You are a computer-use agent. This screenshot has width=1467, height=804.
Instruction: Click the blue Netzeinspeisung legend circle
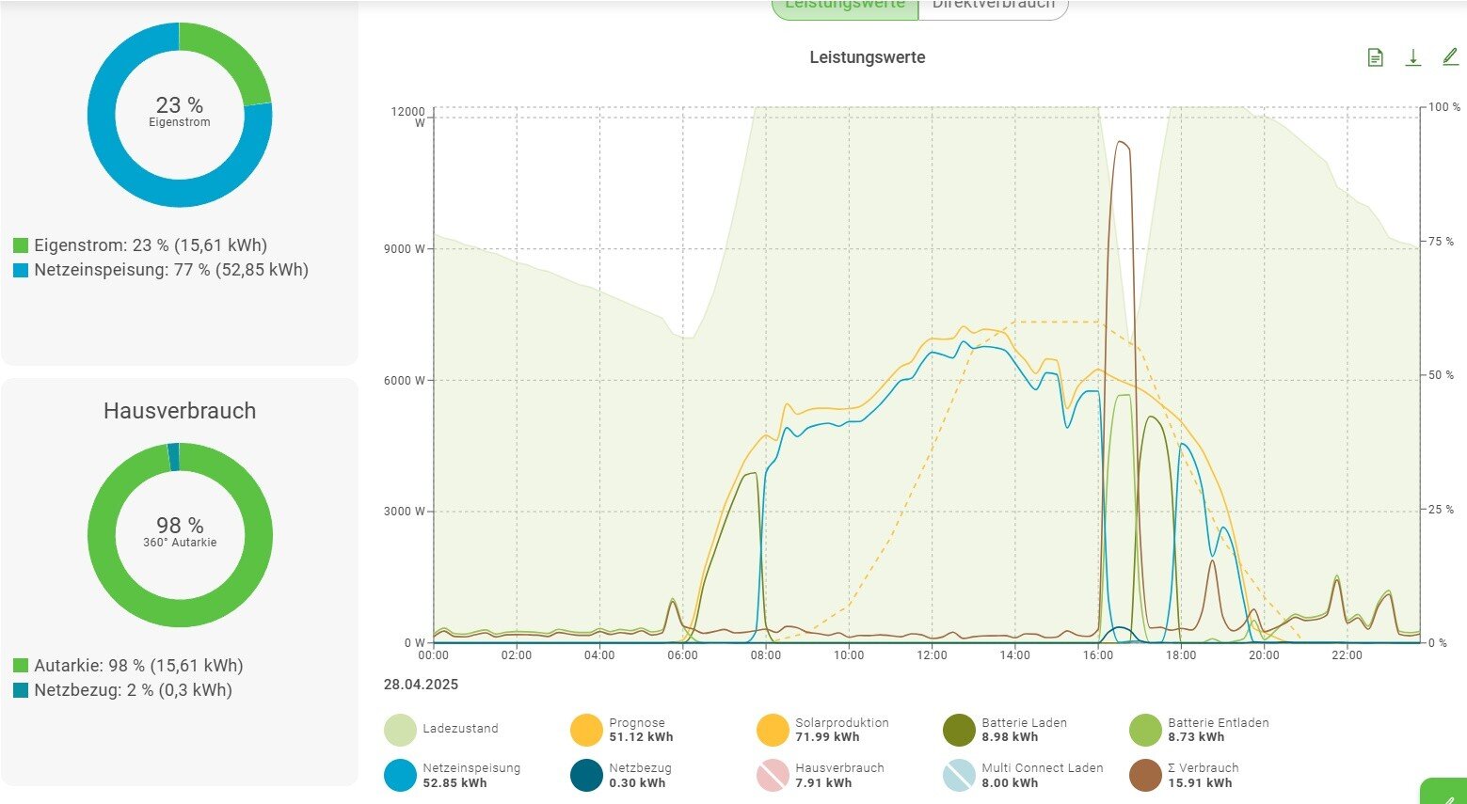point(400,775)
